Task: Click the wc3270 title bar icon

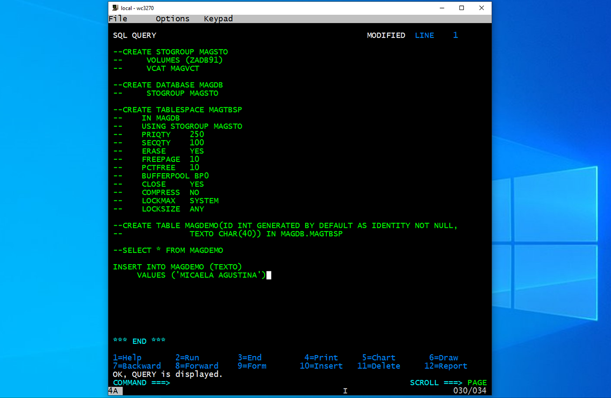Action: (115, 8)
